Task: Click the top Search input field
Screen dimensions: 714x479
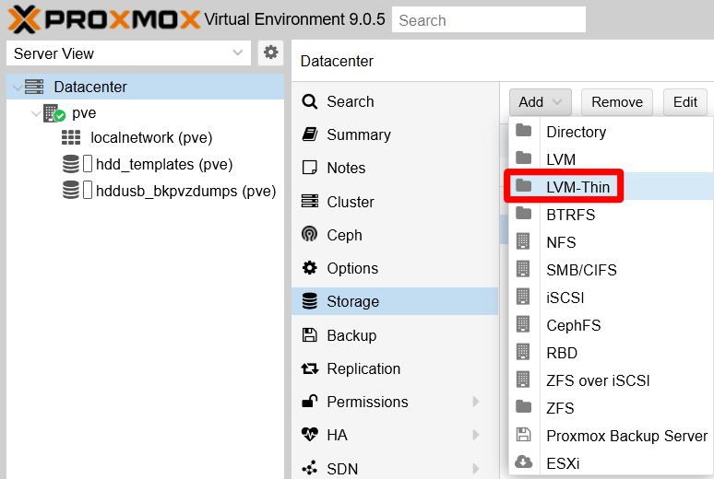Action: click(489, 19)
